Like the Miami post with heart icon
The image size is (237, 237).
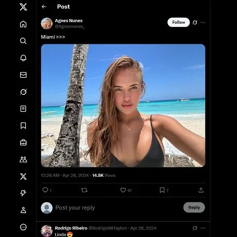tap(123, 190)
